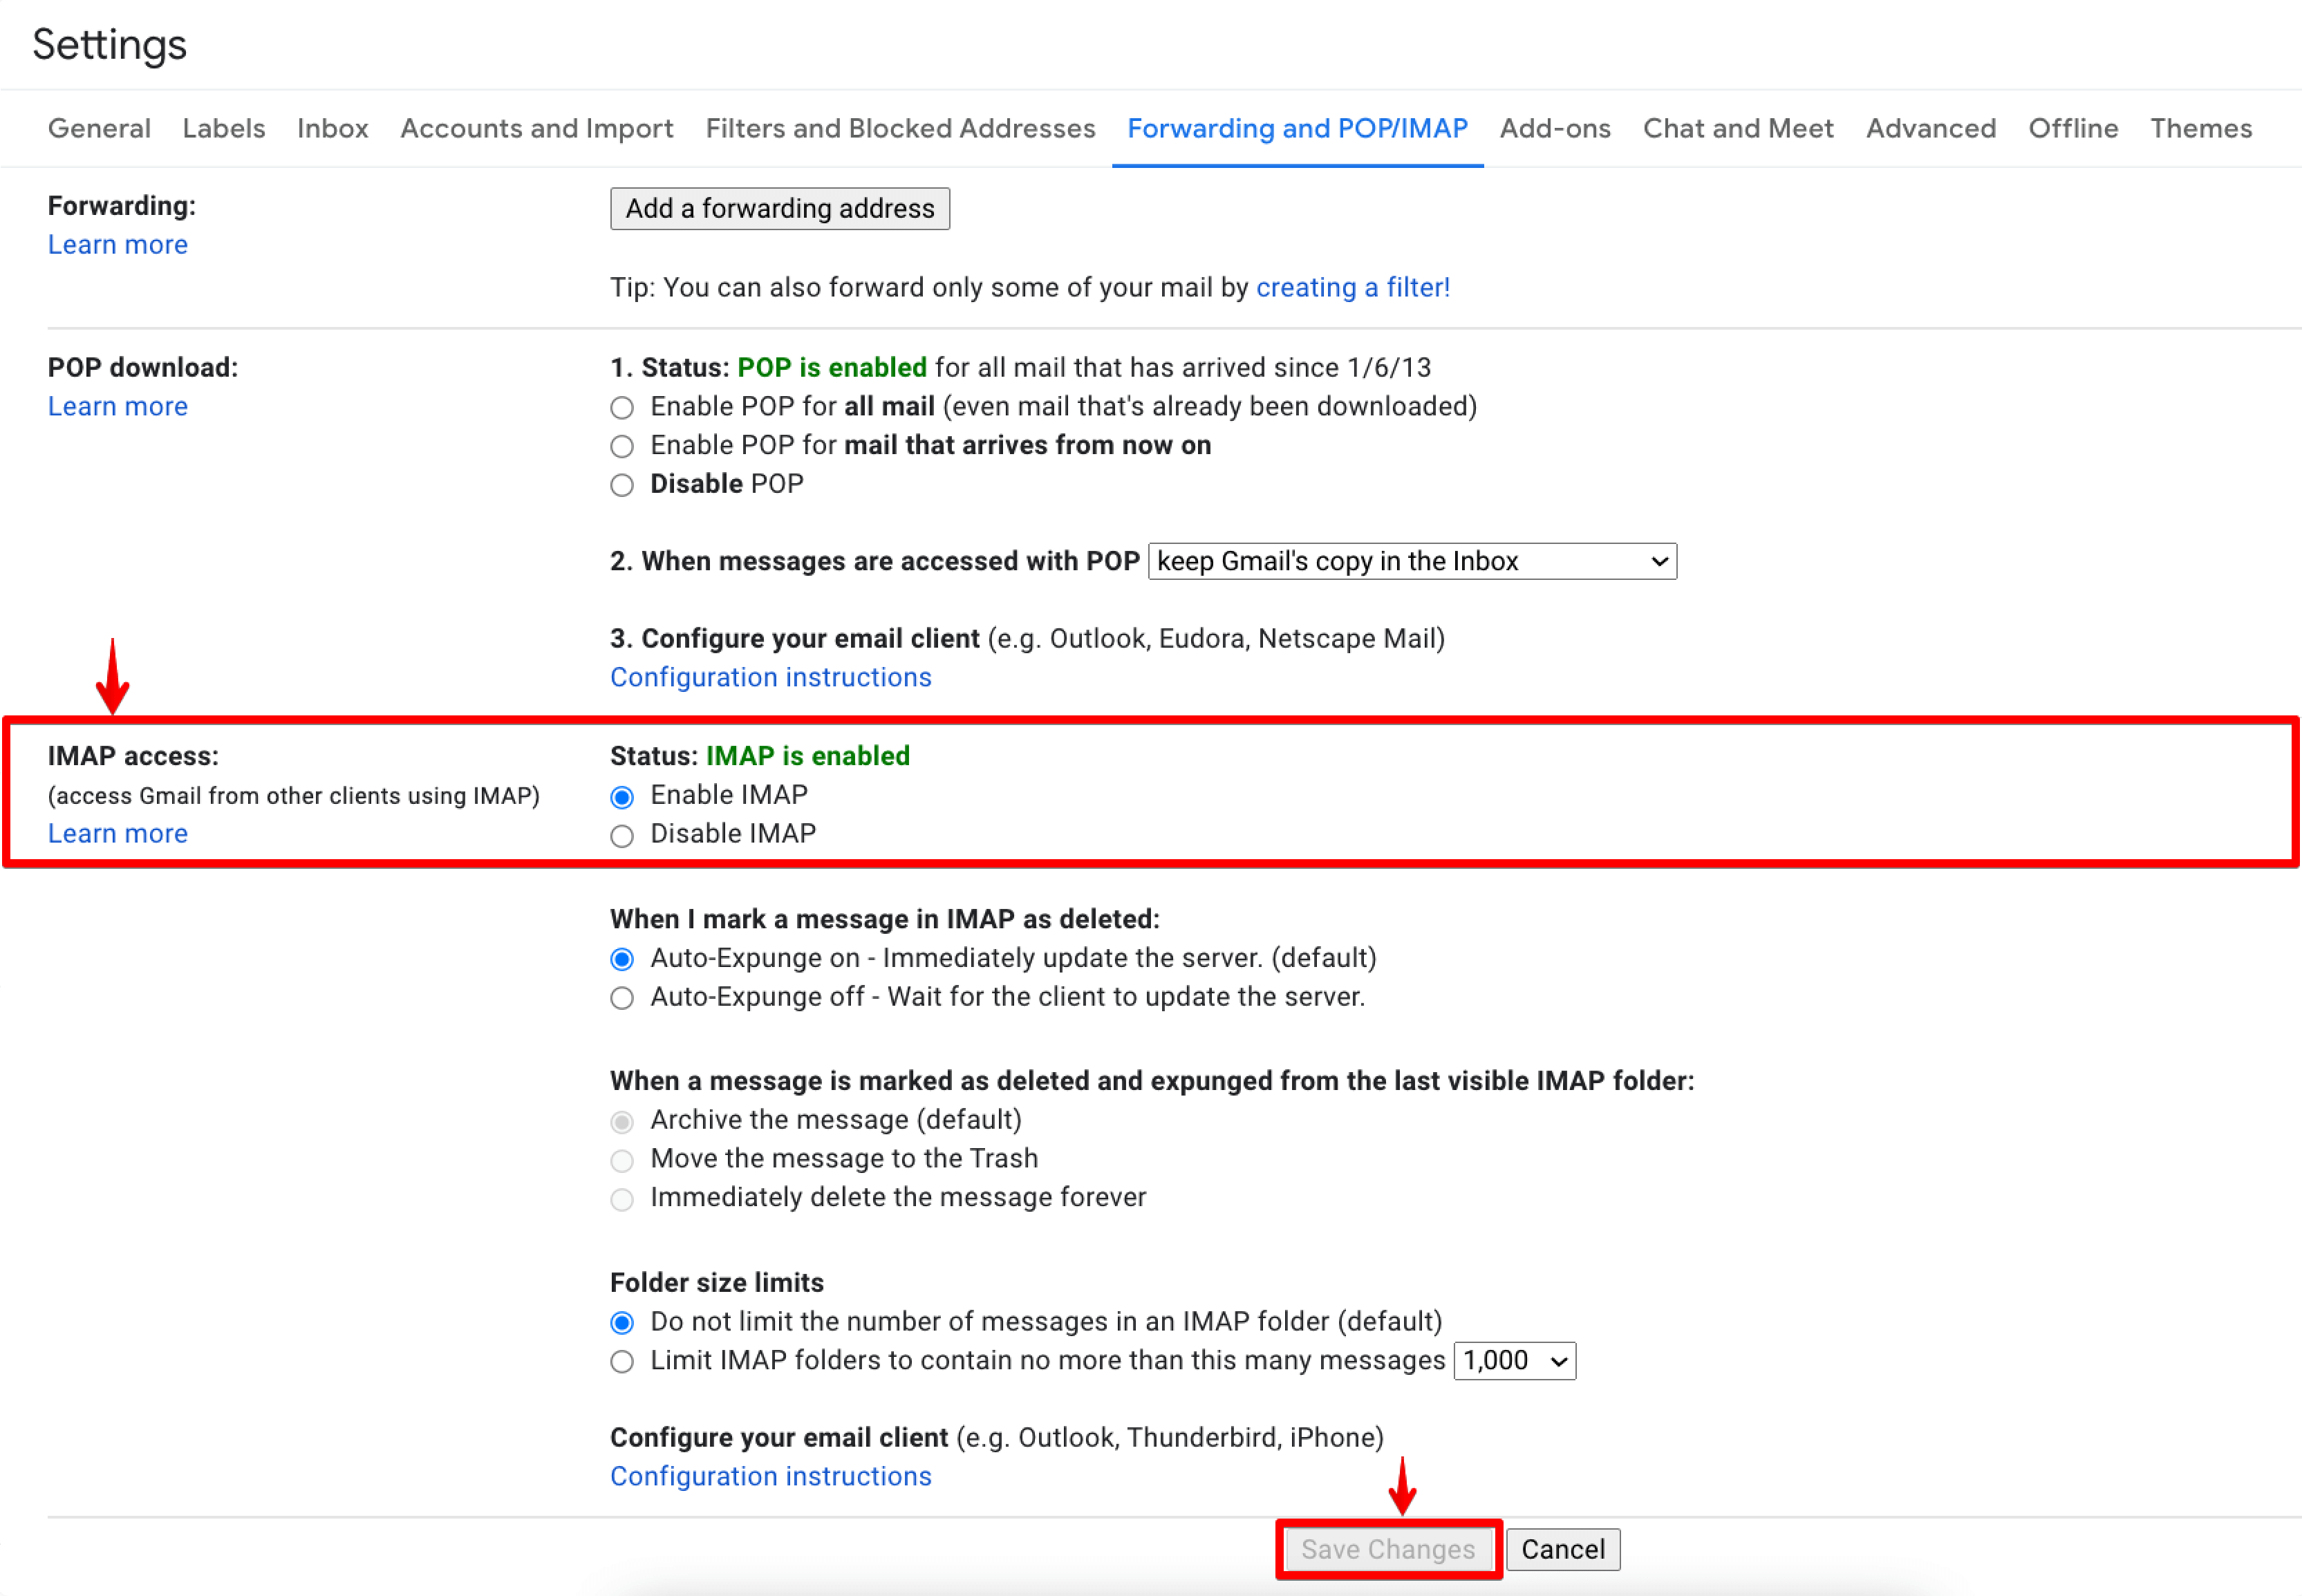
Task: Open the General settings tab
Action: point(99,128)
